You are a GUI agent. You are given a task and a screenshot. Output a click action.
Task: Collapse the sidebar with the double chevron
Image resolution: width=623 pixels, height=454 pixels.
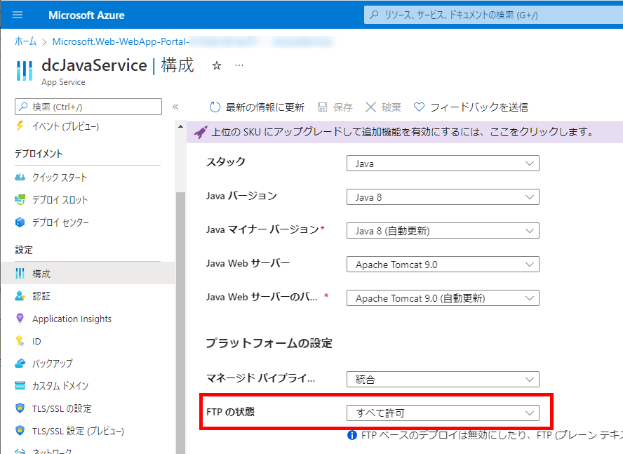pos(175,107)
